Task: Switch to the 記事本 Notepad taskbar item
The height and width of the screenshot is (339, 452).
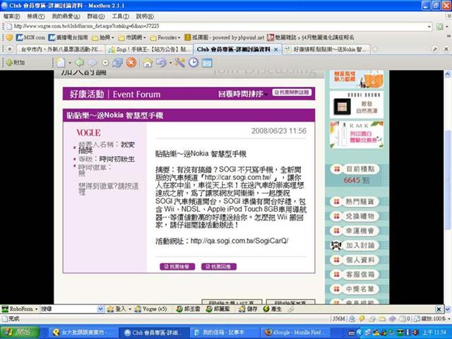Action: tap(223, 333)
